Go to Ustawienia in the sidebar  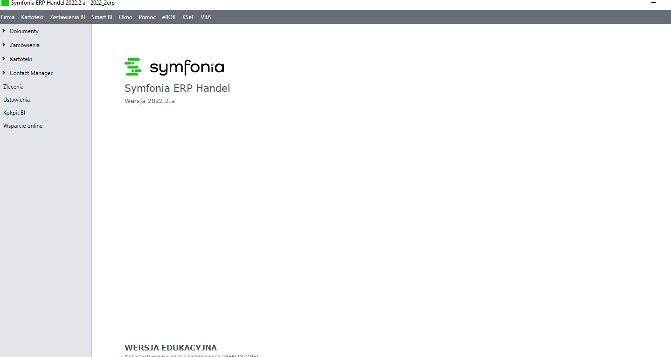point(16,100)
